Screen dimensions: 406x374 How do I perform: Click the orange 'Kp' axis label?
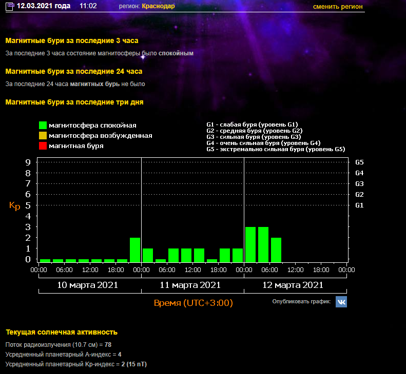pos(14,206)
